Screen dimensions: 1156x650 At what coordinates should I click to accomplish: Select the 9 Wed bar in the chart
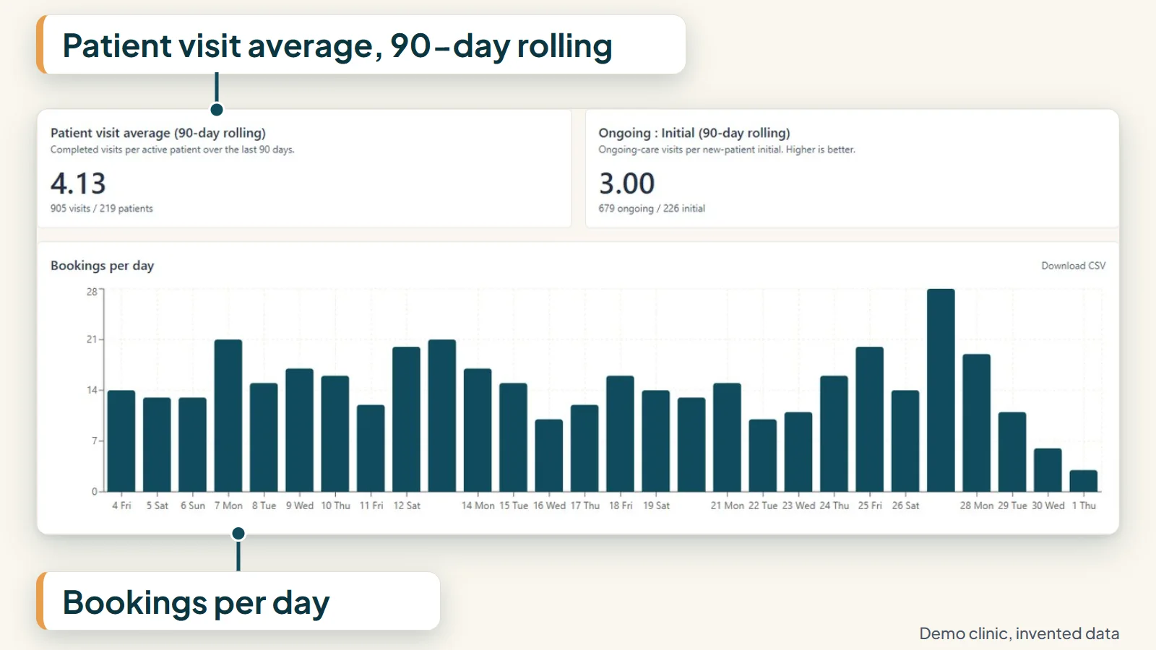[x=299, y=430]
